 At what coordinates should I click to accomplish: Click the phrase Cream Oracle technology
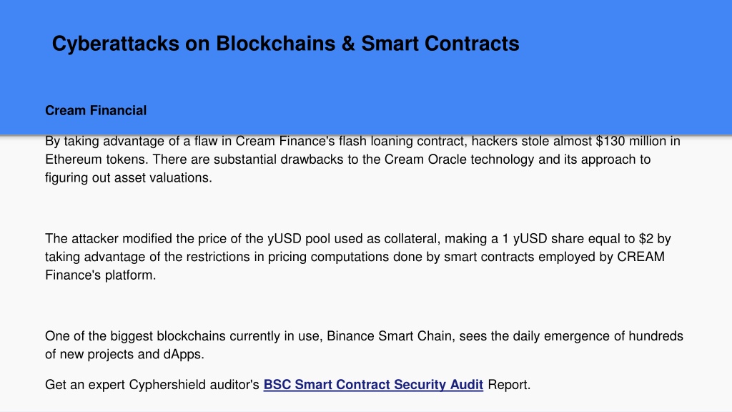[460, 160]
